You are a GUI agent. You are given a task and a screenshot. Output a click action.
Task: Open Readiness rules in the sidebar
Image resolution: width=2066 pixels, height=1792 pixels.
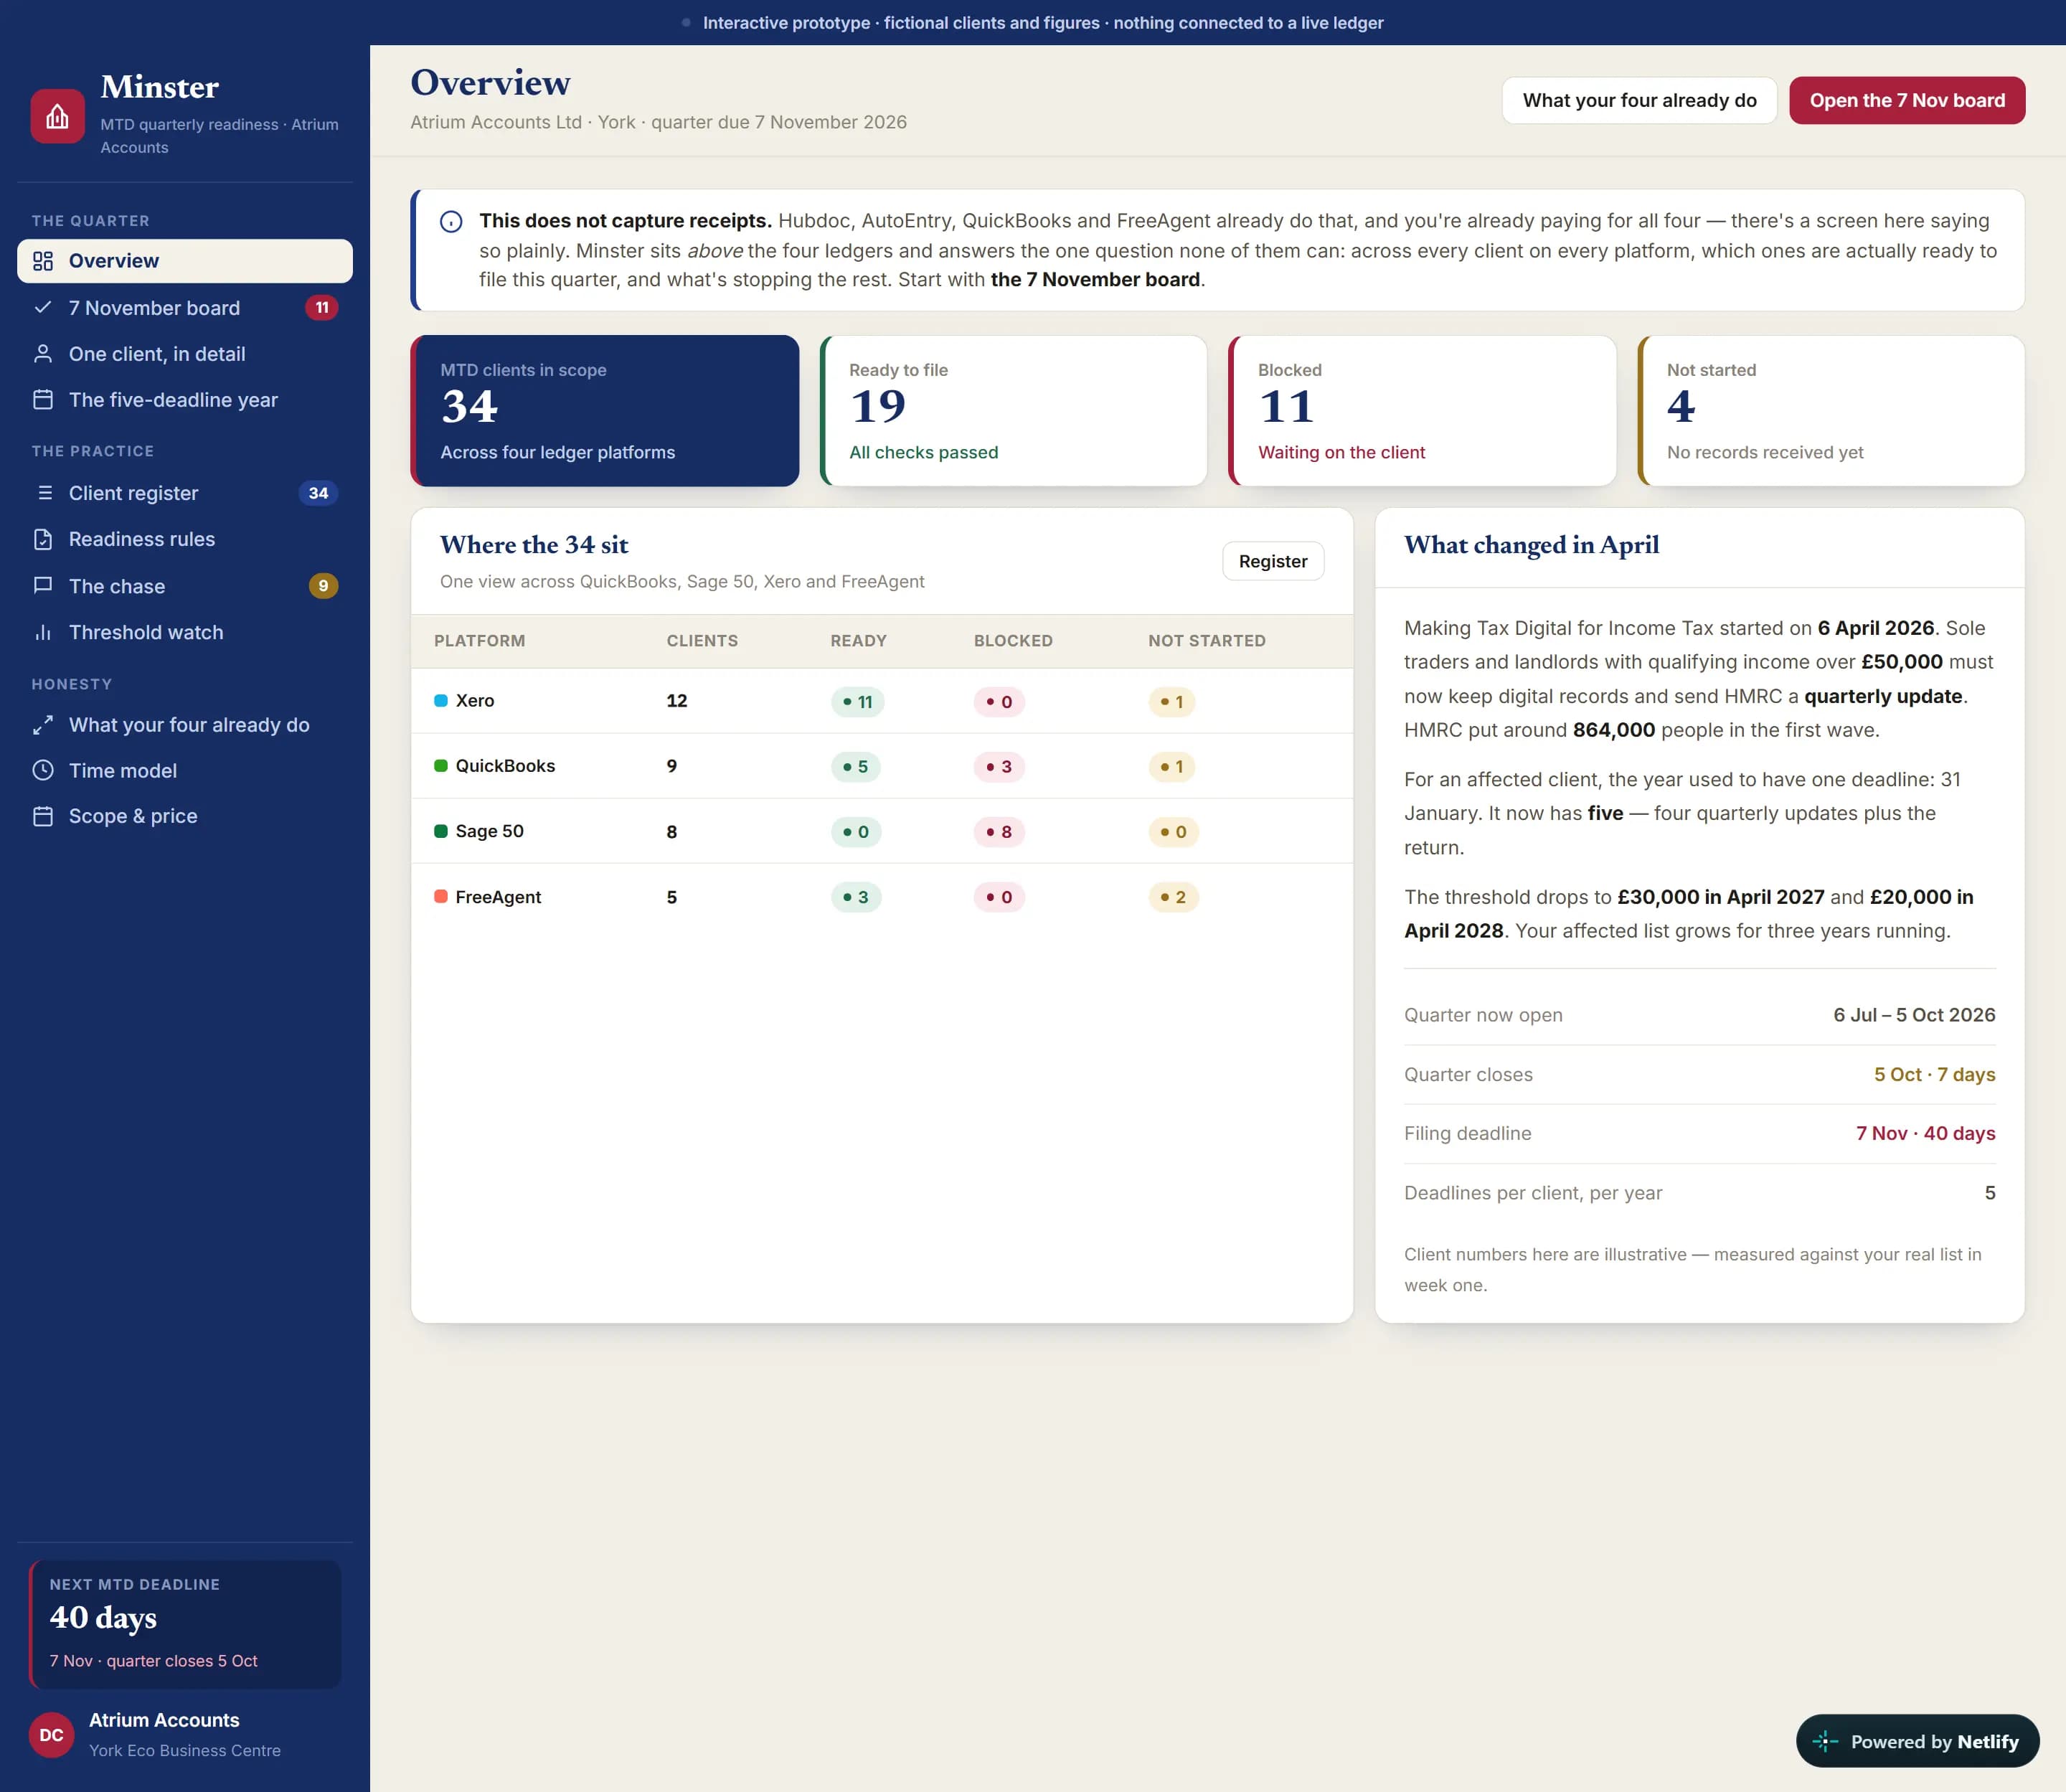pyautogui.click(x=185, y=539)
